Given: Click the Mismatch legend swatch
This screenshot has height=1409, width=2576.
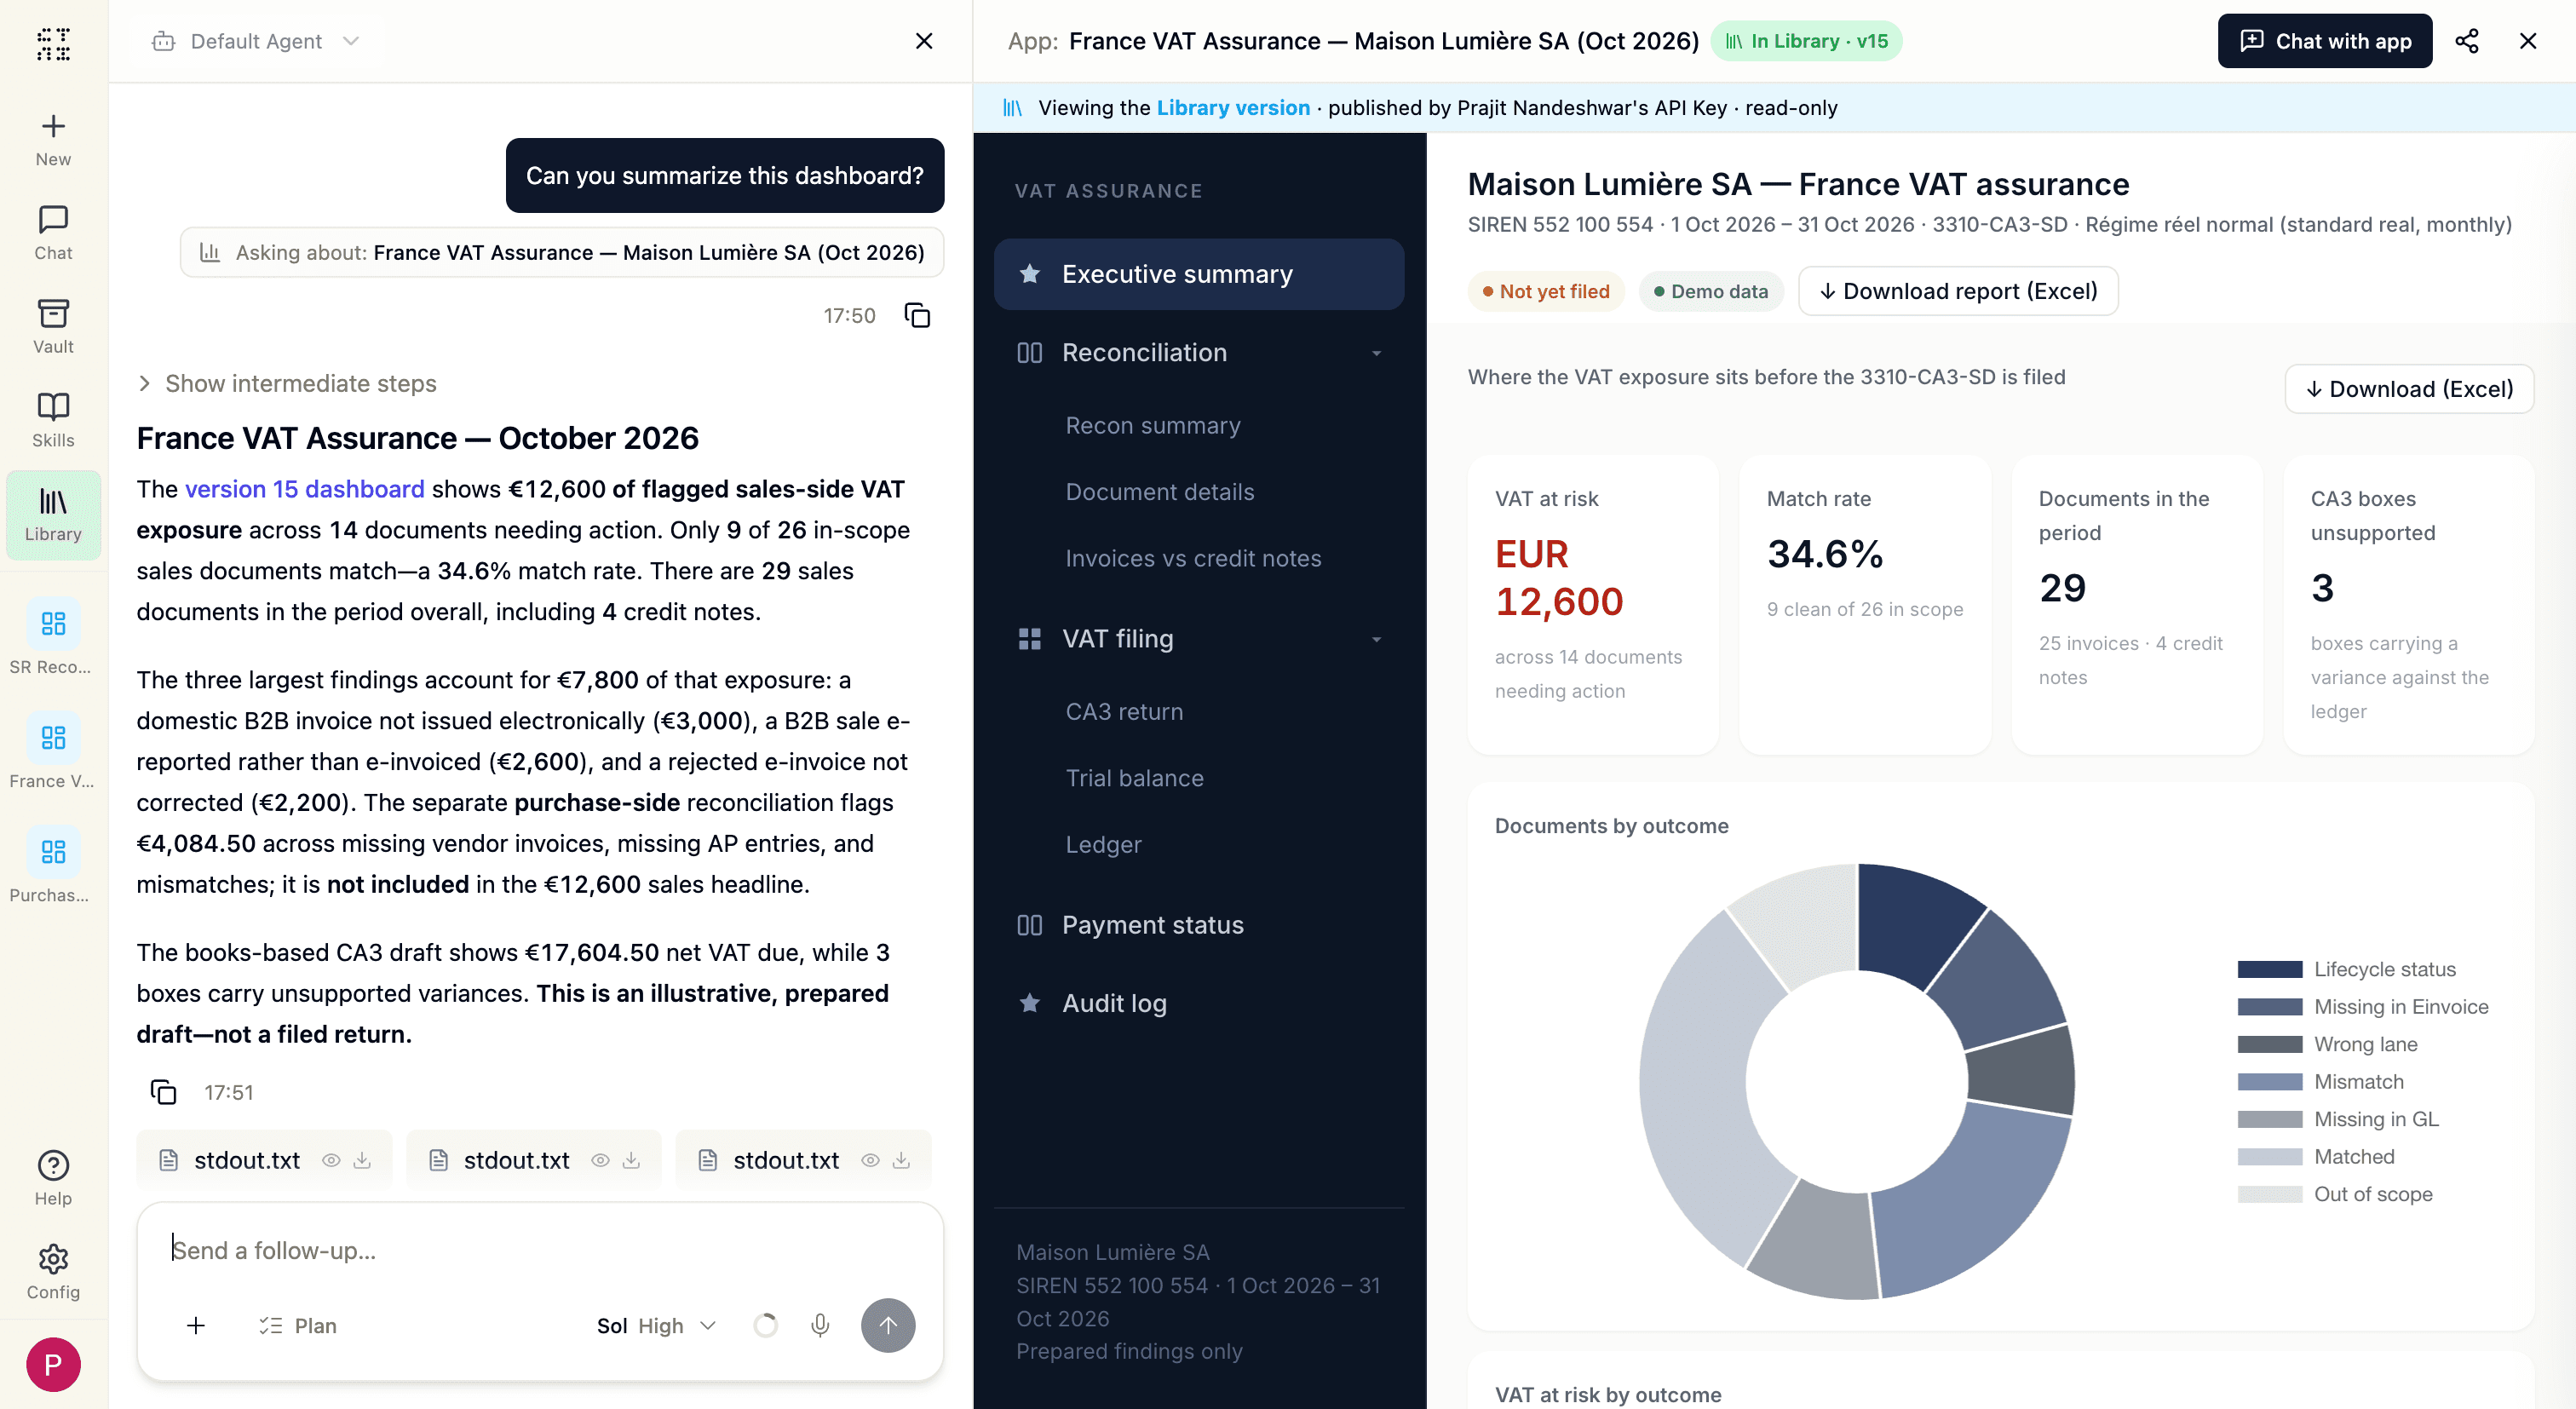Looking at the screenshot, I should (x=2269, y=1081).
